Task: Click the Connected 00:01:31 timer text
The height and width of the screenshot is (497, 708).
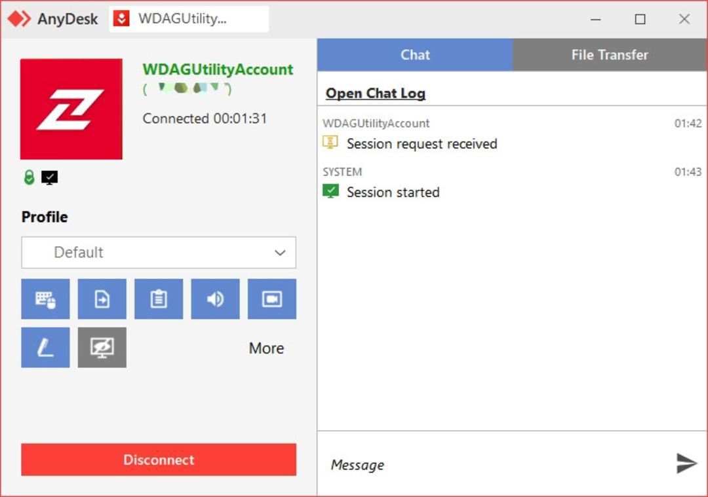Action: coord(205,119)
